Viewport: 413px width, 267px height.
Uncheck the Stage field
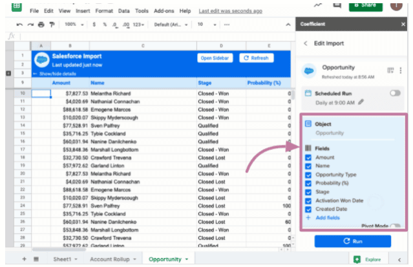click(x=308, y=192)
